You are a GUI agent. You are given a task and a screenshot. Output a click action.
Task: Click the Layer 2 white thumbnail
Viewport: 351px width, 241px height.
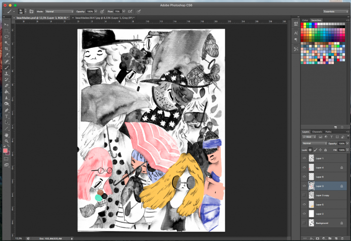point(311,214)
